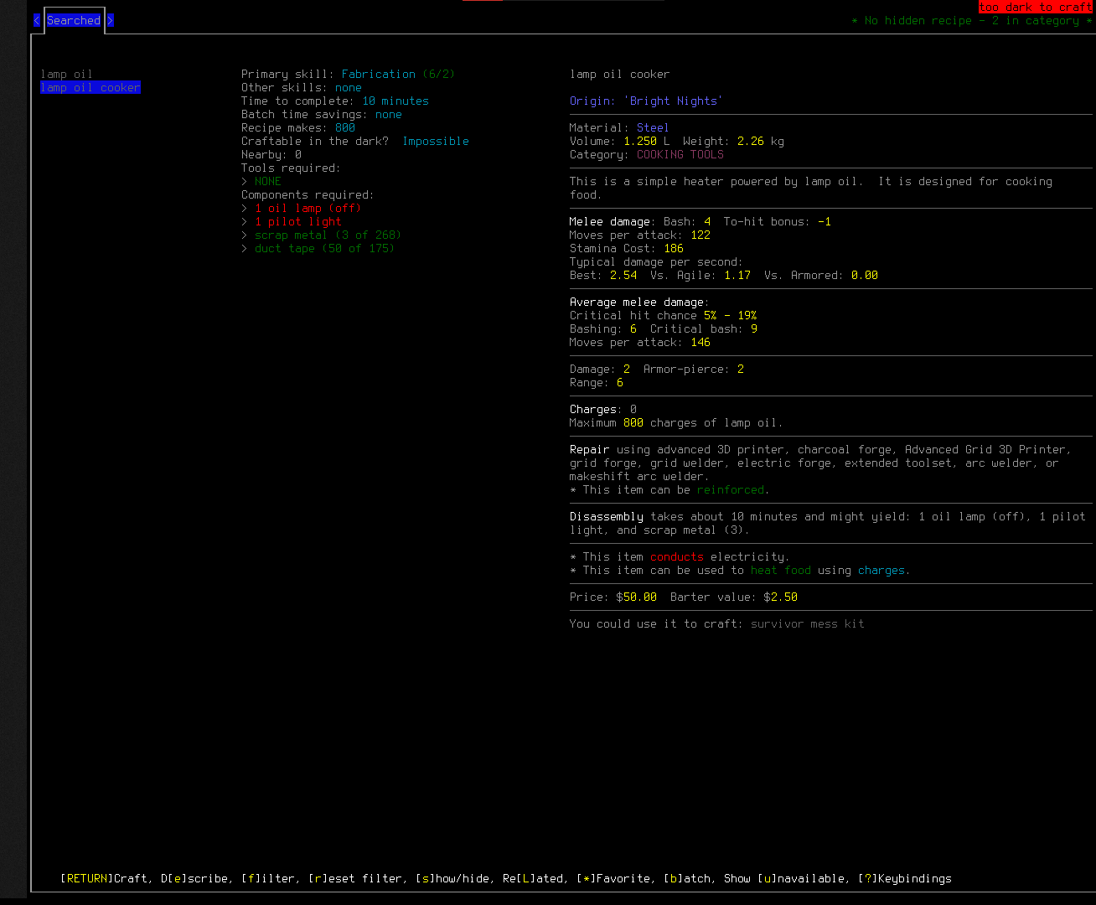The image size is (1096, 905).
Task: Click the 'Other skills: none' line
Action: 302,87
